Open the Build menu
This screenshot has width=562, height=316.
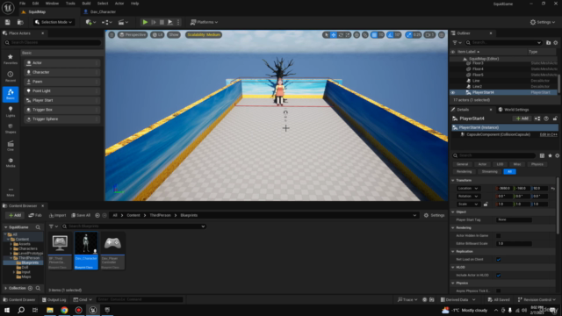click(86, 4)
